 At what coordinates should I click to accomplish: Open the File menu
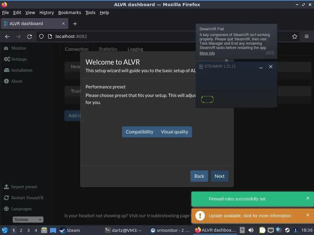6,13
